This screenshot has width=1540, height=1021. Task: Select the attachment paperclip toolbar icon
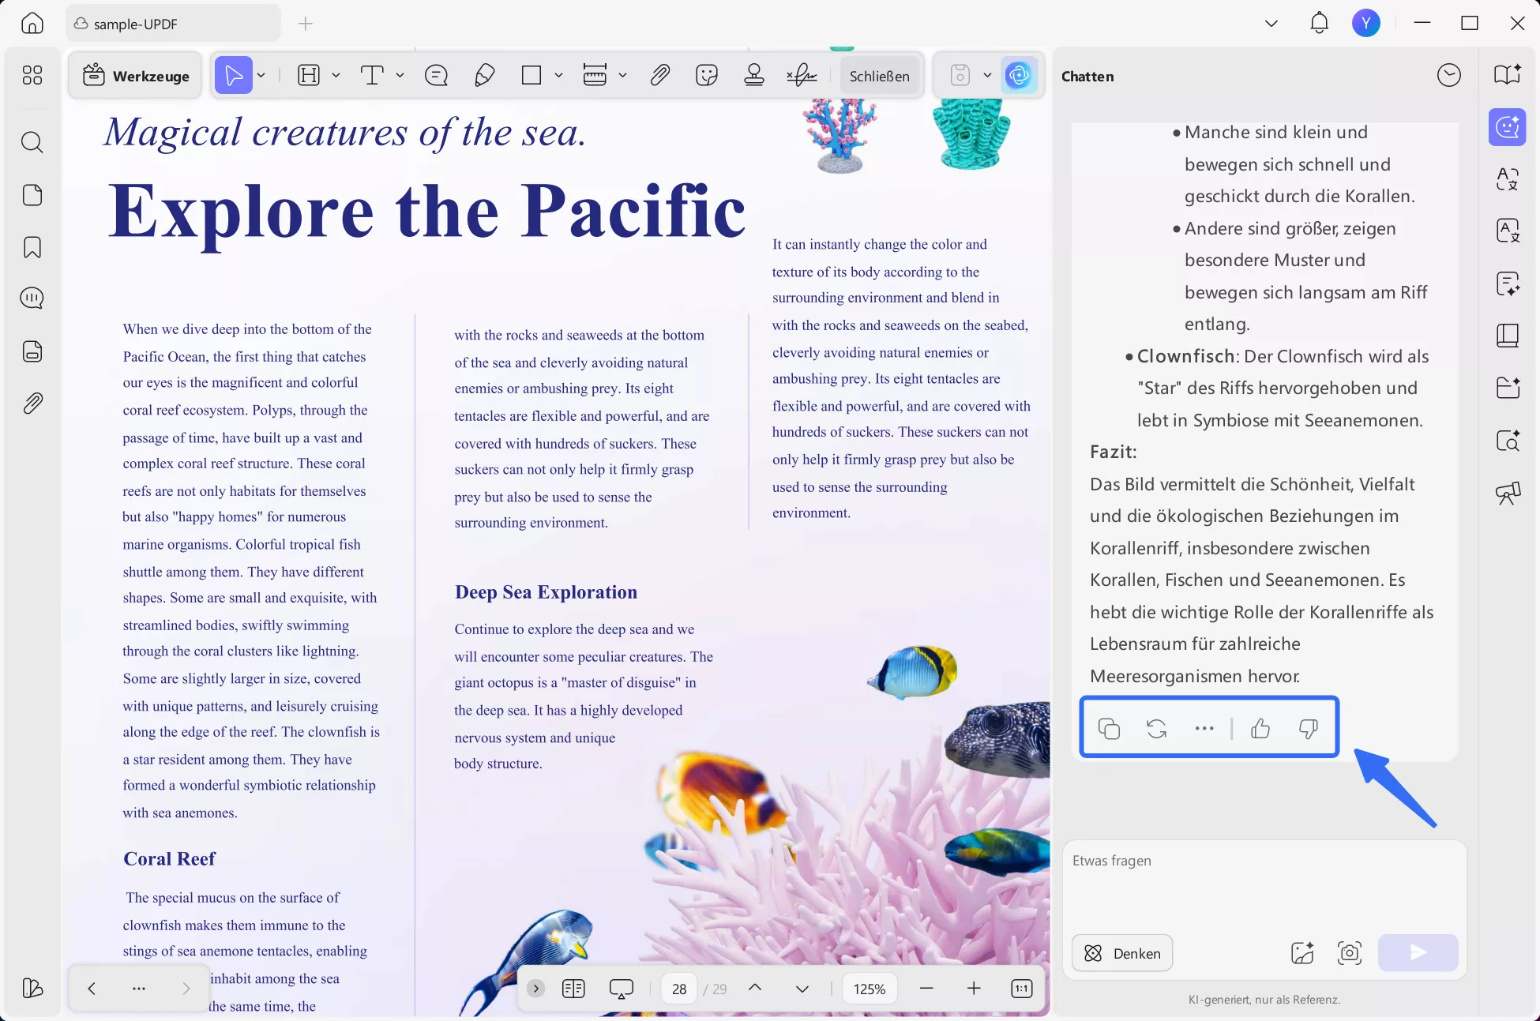[659, 76]
